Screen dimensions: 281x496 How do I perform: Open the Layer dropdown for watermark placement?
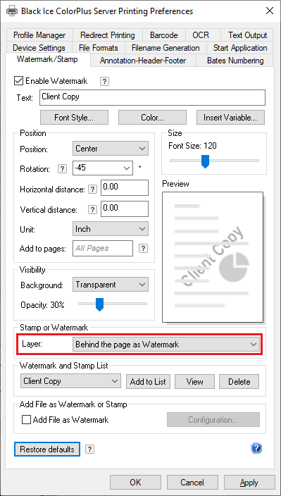166,345
